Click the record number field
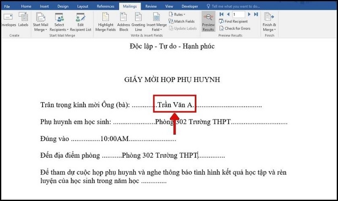 [x=238, y=14]
